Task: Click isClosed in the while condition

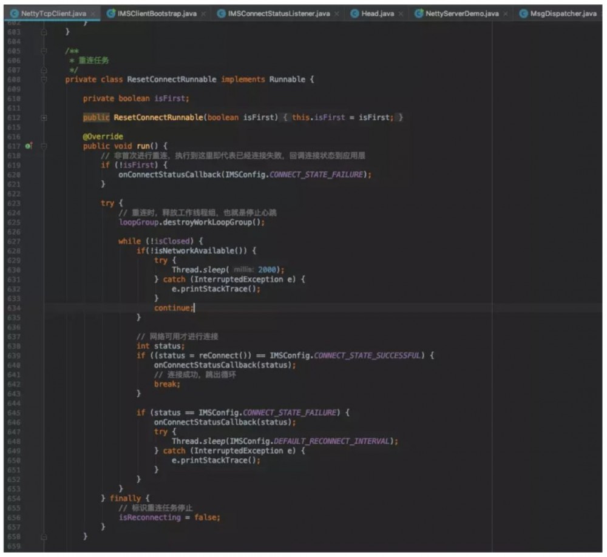Action: (x=172, y=241)
